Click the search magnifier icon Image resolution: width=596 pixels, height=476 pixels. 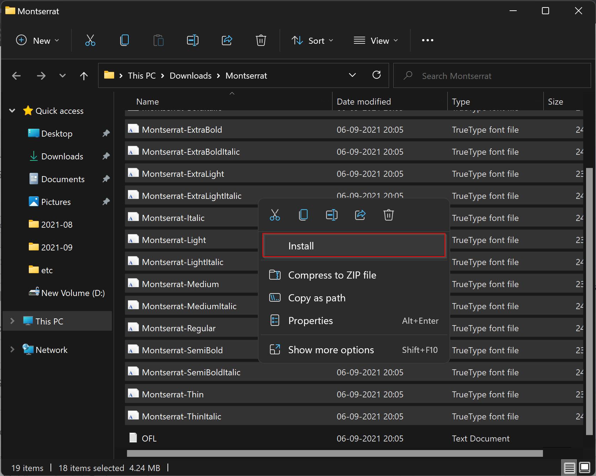[x=408, y=75]
